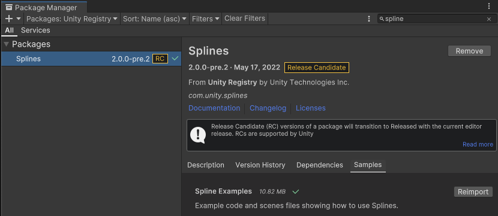Select the Splines package row
The image size is (498, 216).
pos(91,59)
